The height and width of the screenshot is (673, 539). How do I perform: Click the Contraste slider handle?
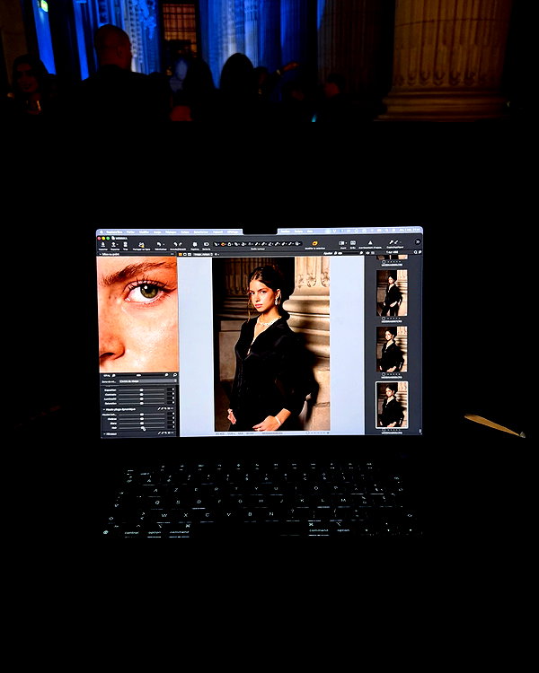141,395
